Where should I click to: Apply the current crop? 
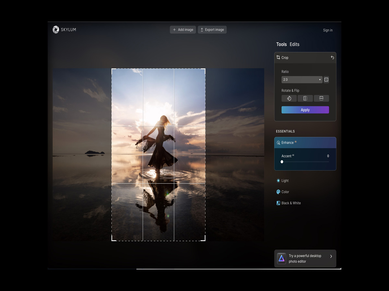305,110
